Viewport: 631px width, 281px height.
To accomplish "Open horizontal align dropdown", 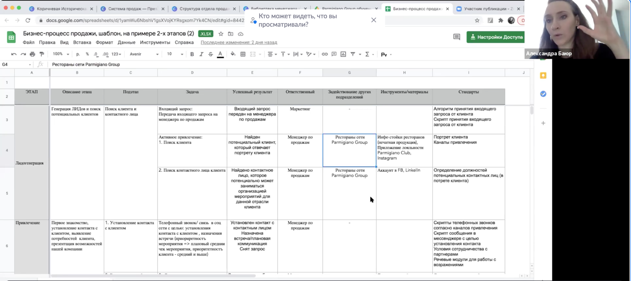I will (x=272, y=54).
